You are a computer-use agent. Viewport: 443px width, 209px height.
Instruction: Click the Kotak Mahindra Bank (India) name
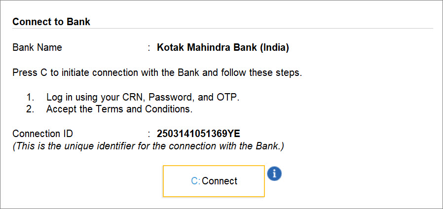(223, 47)
